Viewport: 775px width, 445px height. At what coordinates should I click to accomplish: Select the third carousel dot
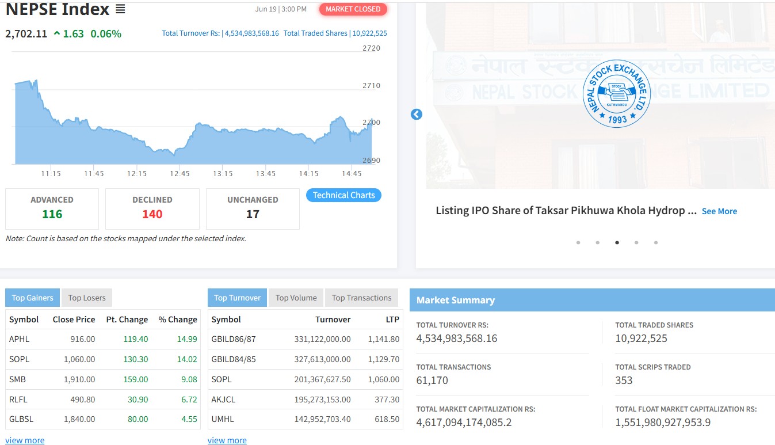[x=617, y=242]
